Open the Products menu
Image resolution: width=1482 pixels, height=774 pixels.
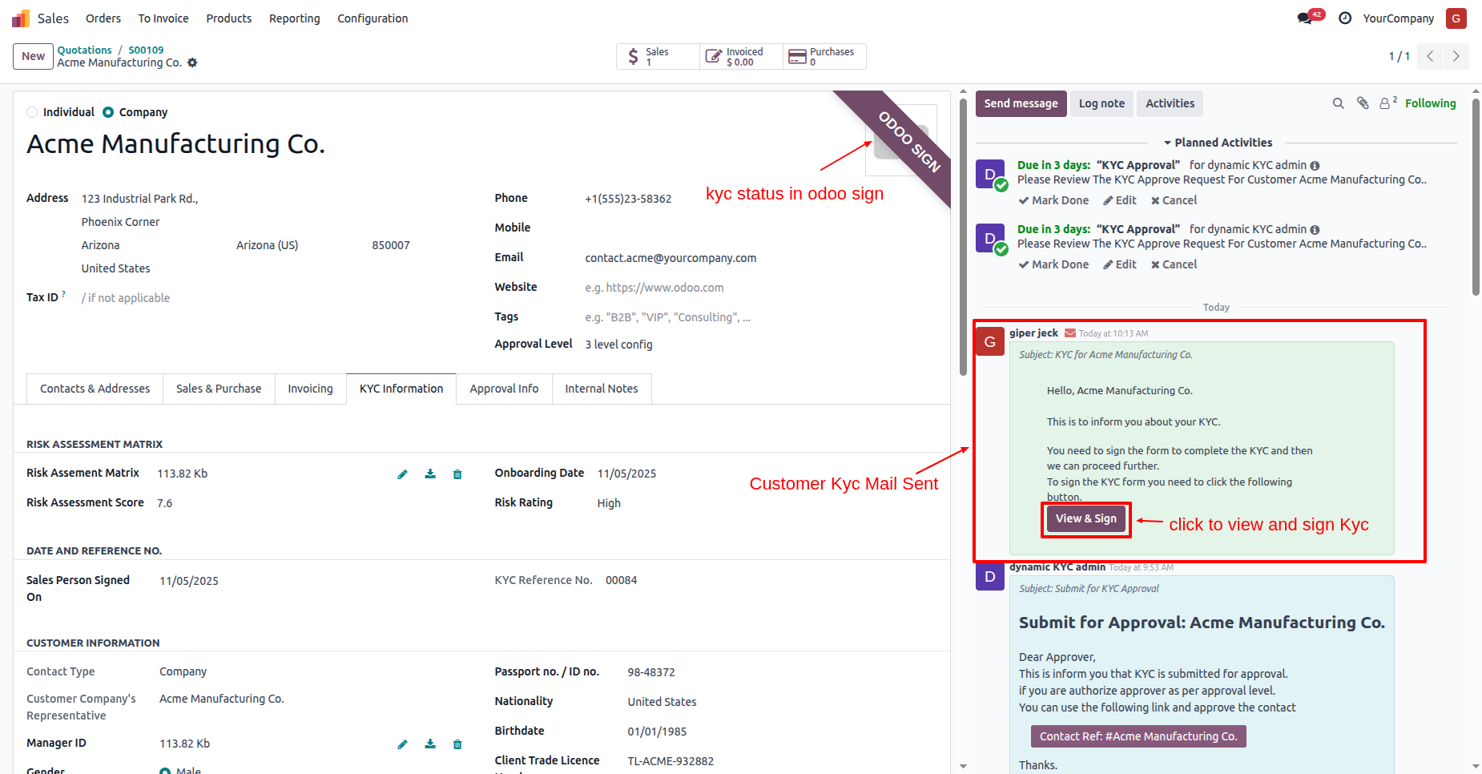point(229,18)
